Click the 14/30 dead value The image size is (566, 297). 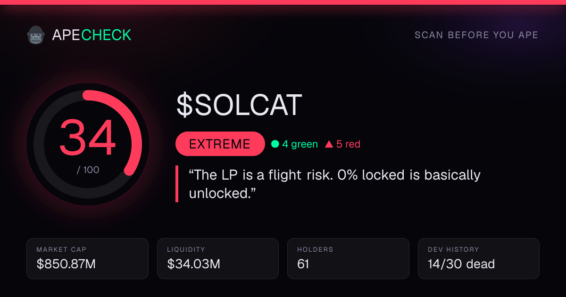click(x=461, y=264)
